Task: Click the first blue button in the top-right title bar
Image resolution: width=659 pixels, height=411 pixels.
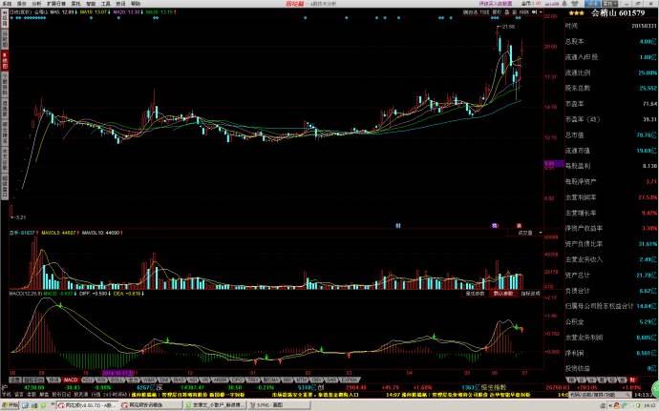Action: coord(593,4)
